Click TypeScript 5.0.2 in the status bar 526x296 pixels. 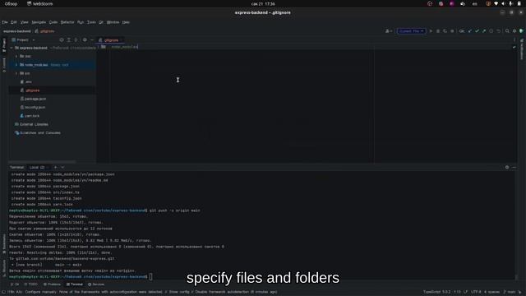pos(436,292)
